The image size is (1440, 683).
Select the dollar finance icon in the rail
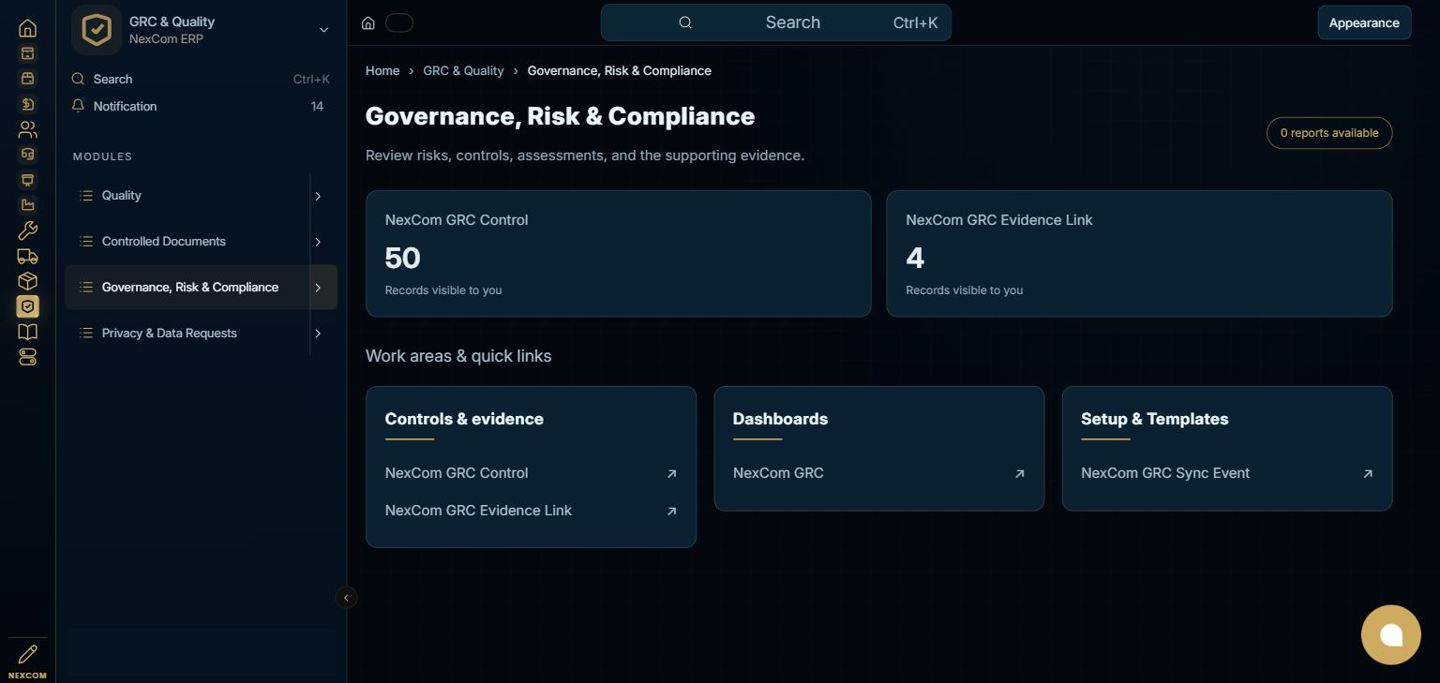click(x=28, y=104)
